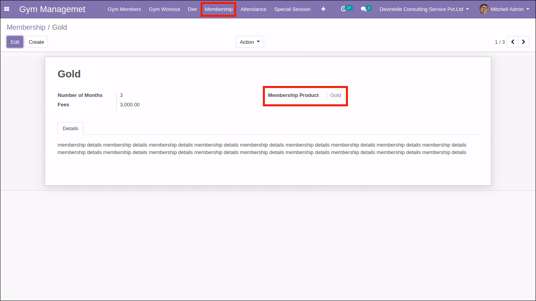
Task: Go to previous record arrow
Action: (512, 42)
